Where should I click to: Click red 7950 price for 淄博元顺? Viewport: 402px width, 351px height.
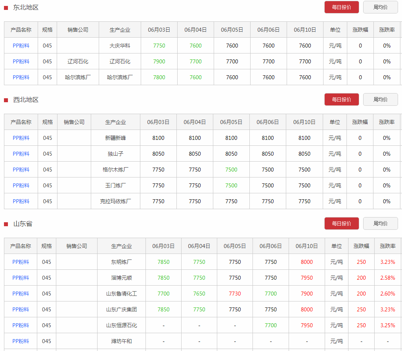[306, 278]
